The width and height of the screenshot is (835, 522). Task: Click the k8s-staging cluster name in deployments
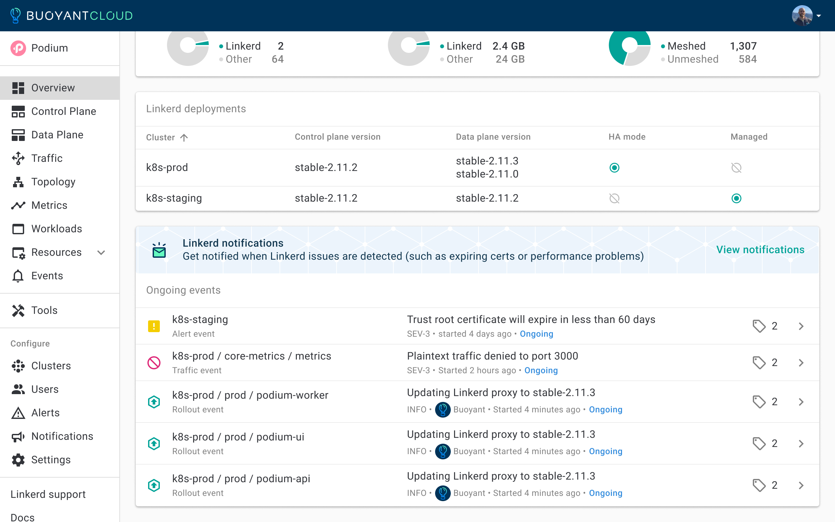pos(174,198)
